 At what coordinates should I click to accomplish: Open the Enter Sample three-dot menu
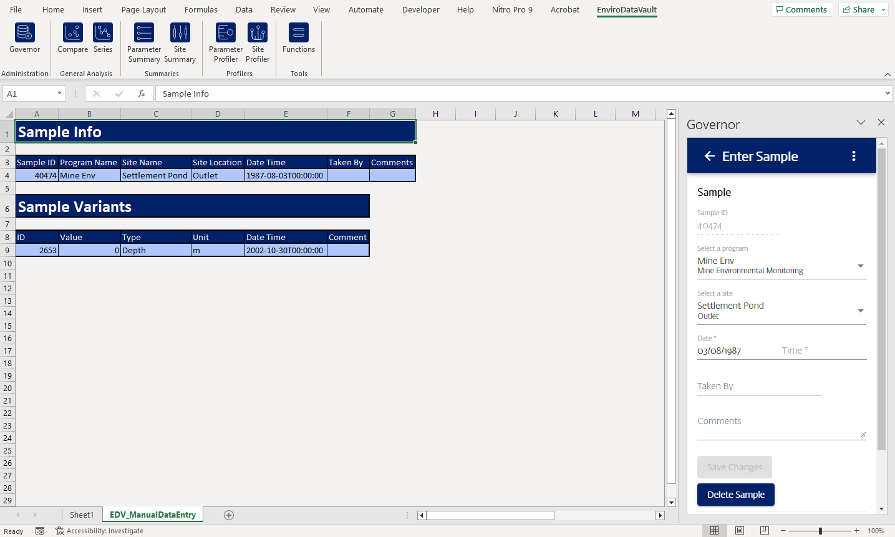[854, 156]
